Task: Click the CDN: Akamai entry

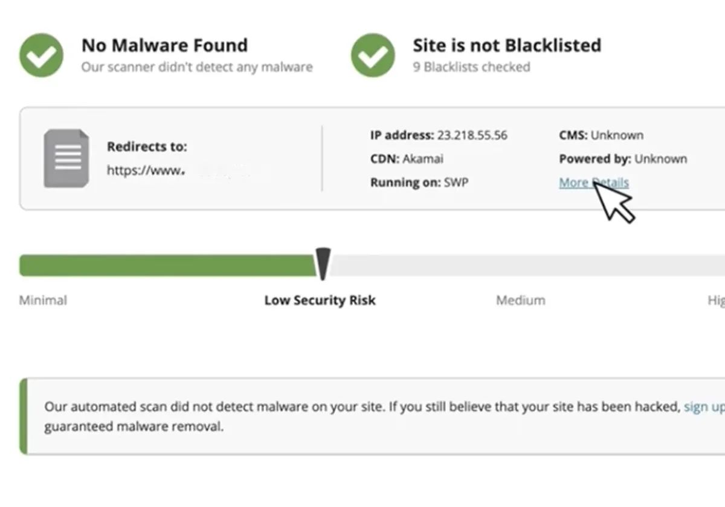Action: tap(408, 159)
